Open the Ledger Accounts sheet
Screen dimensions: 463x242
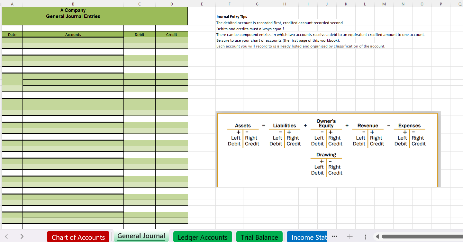[x=203, y=237]
